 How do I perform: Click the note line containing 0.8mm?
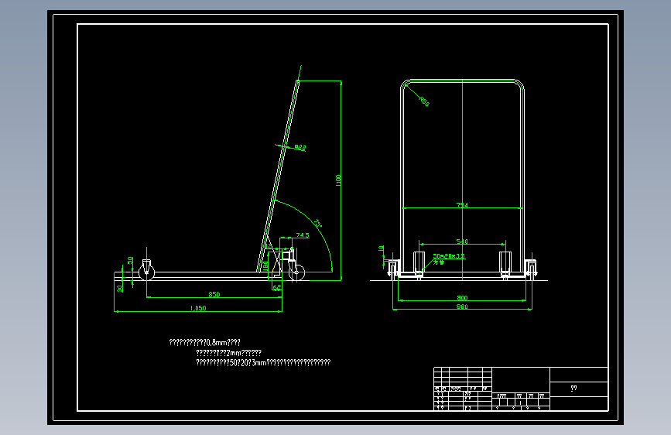click(x=204, y=343)
